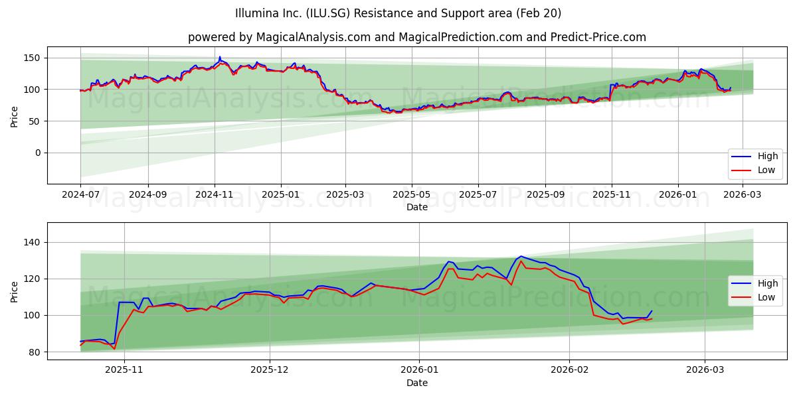This screenshot has width=797, height=398.
Task: Click the 120 price tick on bottom chart
Action: (x=33, y=279)
